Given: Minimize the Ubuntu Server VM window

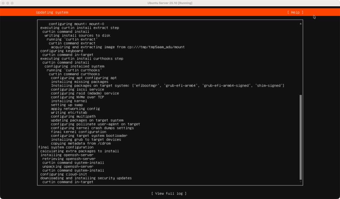Looking at the screenshot, I should pyautogui.click(x=8, y=3).
